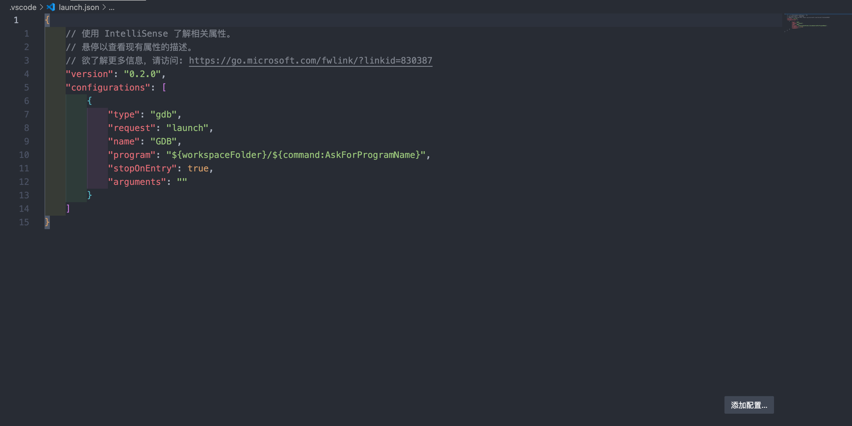852x426 pixels.
Task: Click the "GDB" name value
Action: (163, 142)
